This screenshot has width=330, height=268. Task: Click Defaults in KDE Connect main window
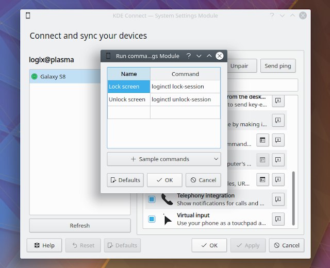(122, 245)
